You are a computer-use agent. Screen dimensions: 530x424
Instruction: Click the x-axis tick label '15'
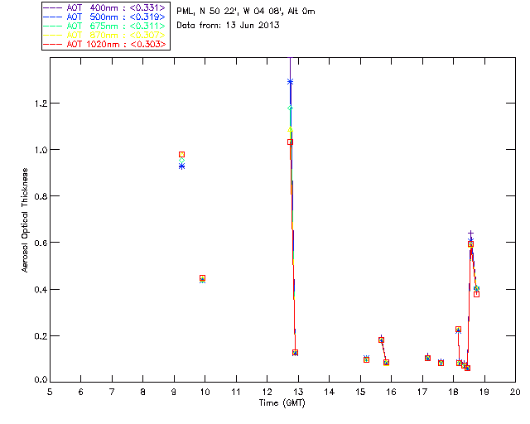[x=360, y=392]
